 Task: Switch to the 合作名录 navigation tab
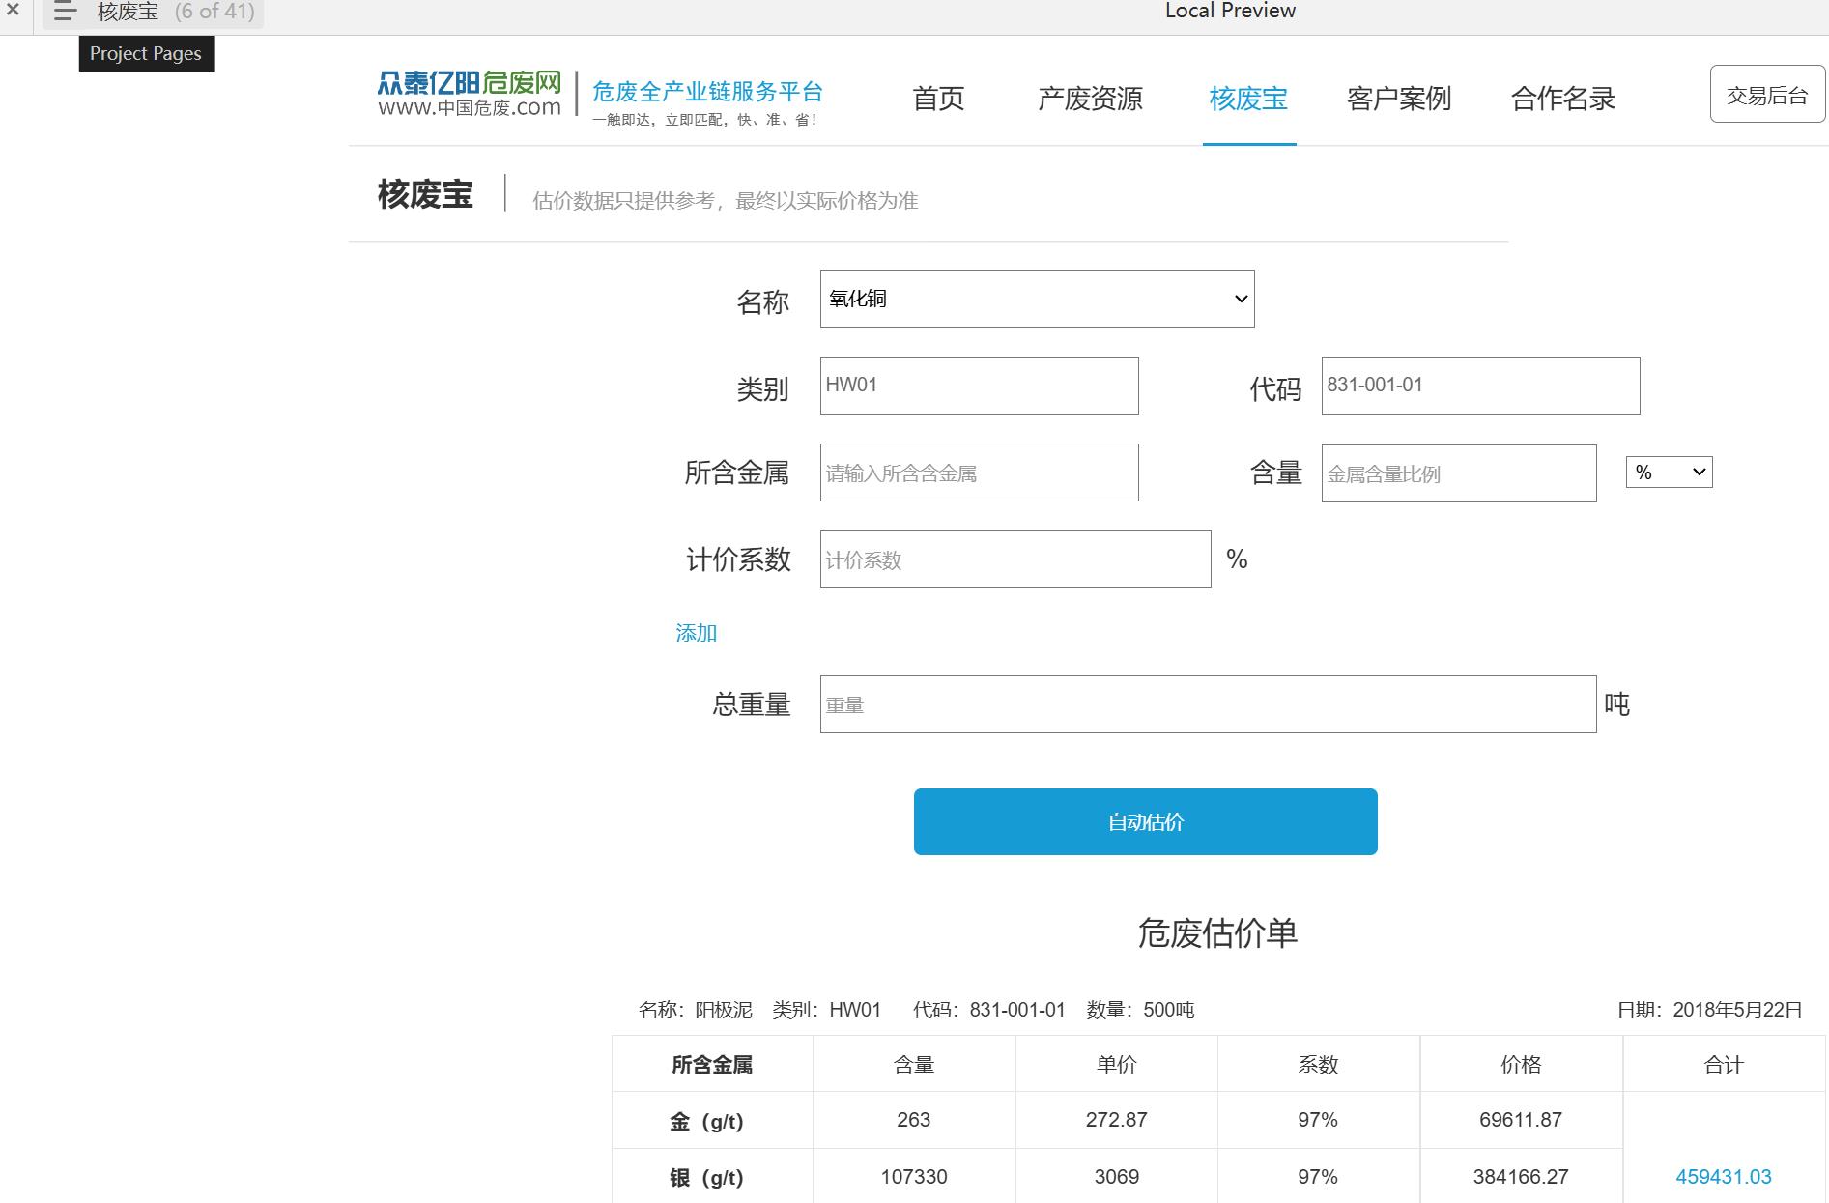[1563, 98]
